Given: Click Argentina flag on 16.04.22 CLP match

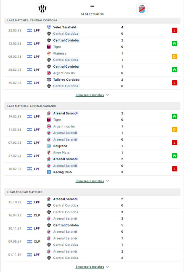Looking at the screenshot, I should (x=29, y=215).
